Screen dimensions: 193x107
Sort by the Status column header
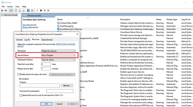(159, 19)
